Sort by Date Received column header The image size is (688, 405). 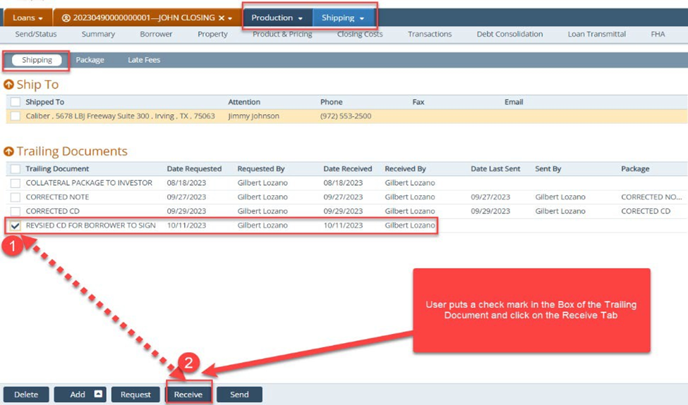click(x=347, y=168)
